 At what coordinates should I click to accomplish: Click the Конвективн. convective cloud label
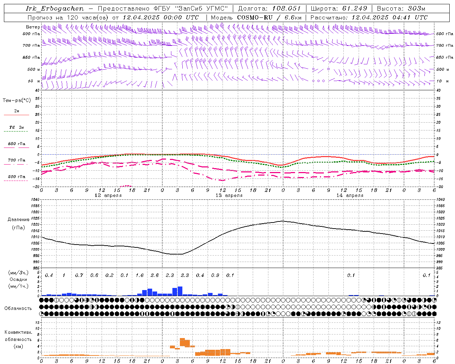18,332
